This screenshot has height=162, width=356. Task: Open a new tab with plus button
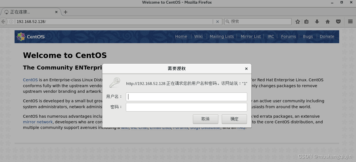[x=66, y=12]
